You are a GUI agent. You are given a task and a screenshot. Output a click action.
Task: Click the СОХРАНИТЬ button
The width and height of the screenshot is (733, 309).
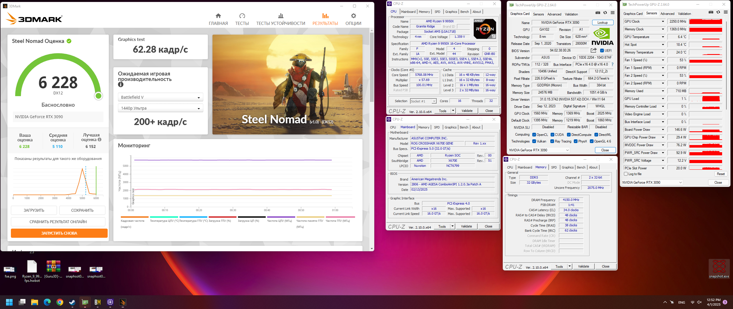82,210
